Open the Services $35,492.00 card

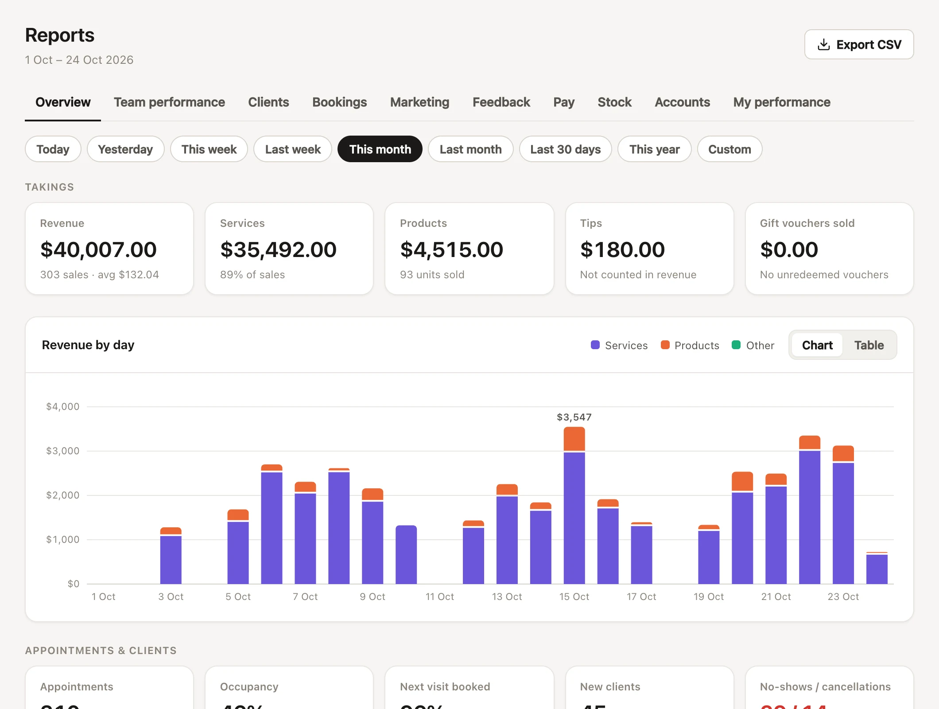click(289, 249)
